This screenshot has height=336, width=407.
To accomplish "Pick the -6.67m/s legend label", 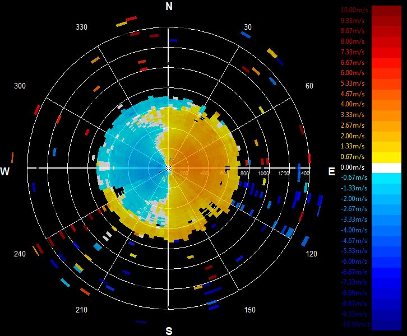I will (x=354, y=272).
